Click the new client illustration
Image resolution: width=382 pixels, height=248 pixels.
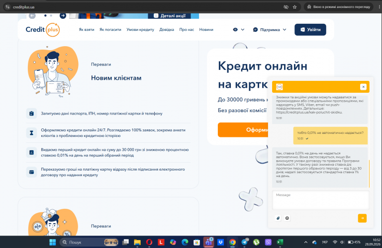click(53, 71)
